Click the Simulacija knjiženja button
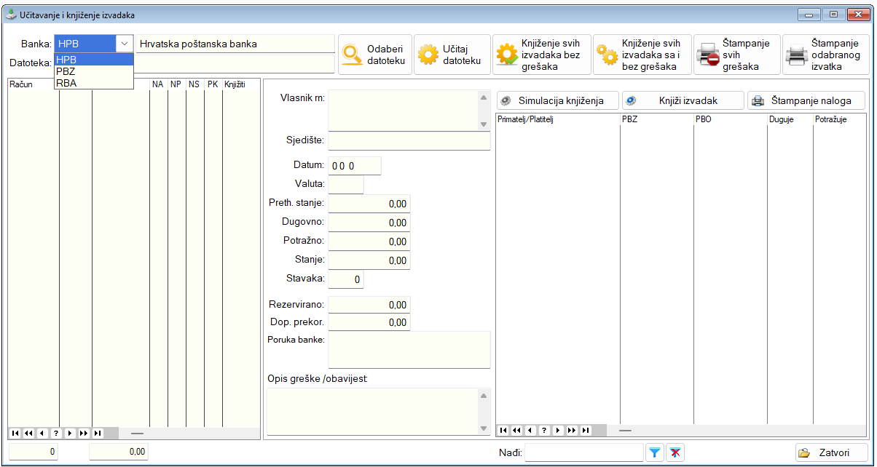 [558, 100]
